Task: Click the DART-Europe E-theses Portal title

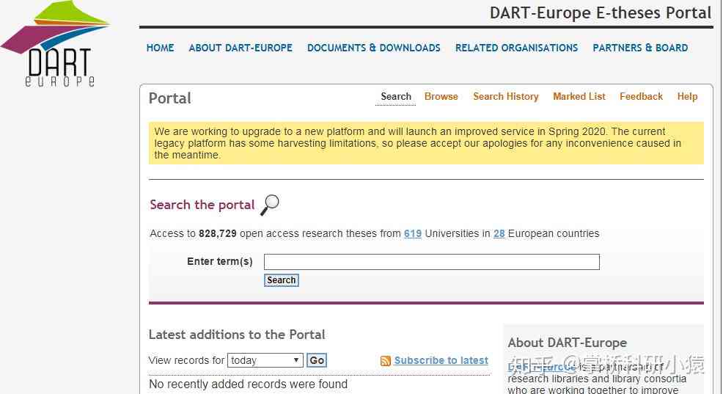Action: click(601, 13)
